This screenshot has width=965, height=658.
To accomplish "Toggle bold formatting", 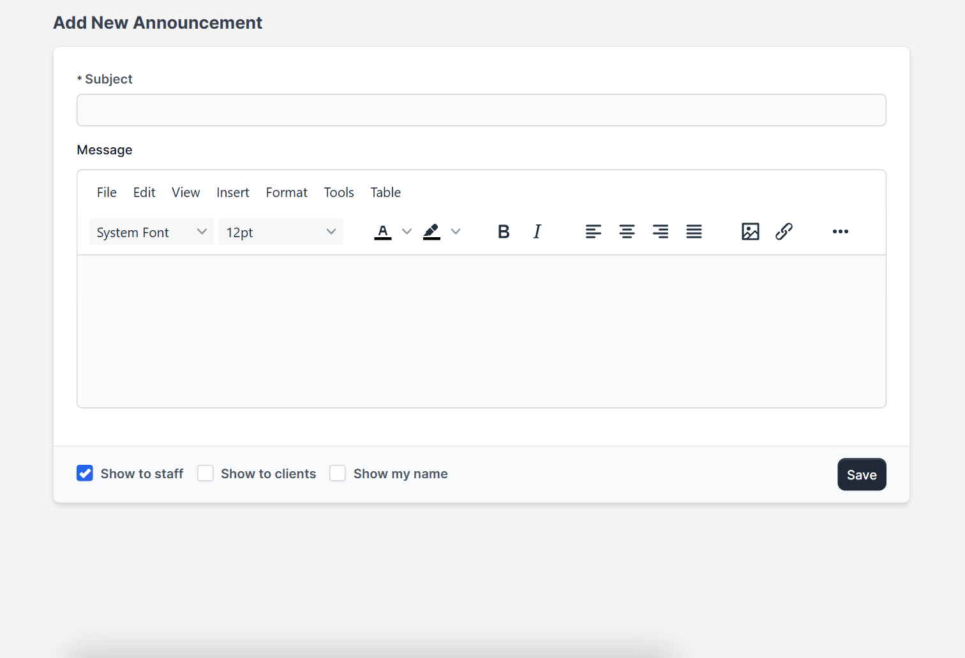I will (504, 231).
